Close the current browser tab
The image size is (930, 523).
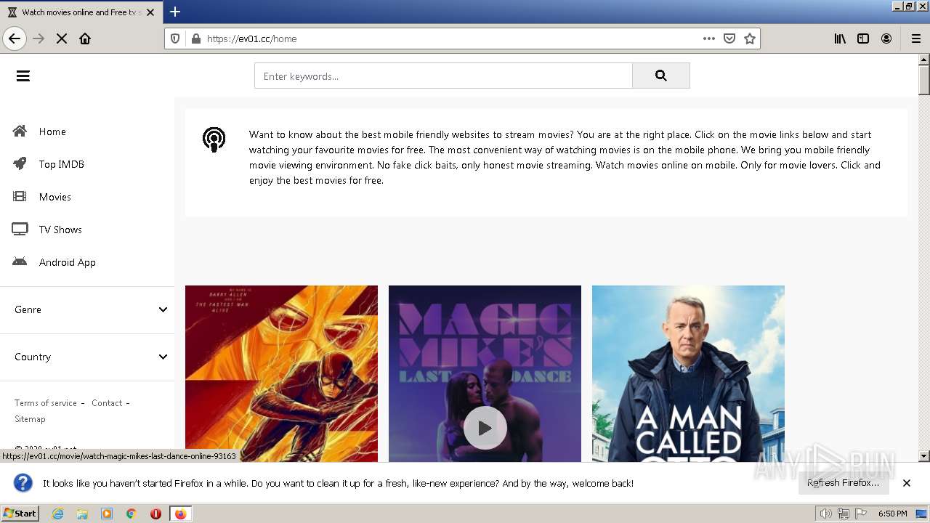click(150, 12)
